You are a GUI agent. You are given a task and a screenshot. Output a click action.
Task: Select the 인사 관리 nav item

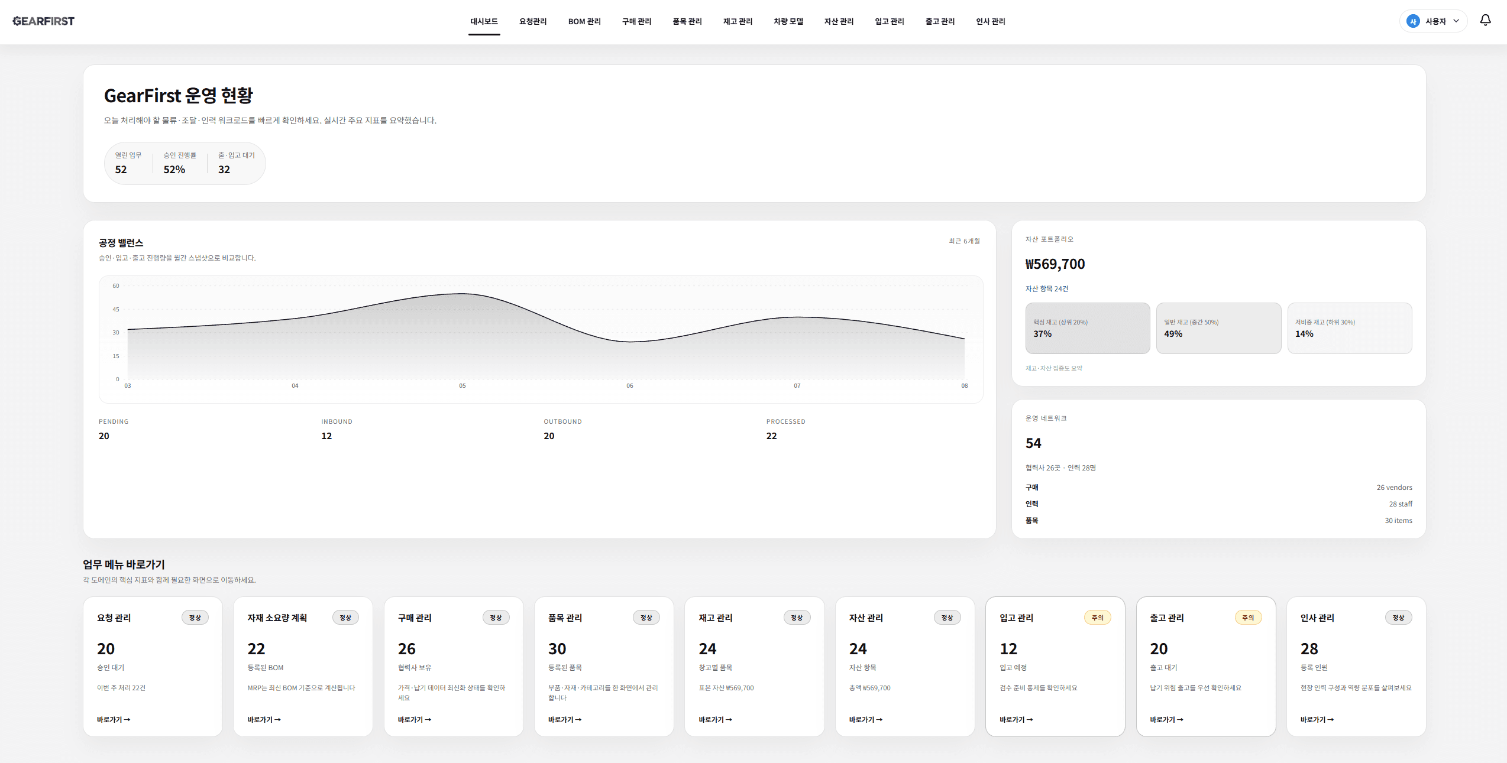[990, 21]
